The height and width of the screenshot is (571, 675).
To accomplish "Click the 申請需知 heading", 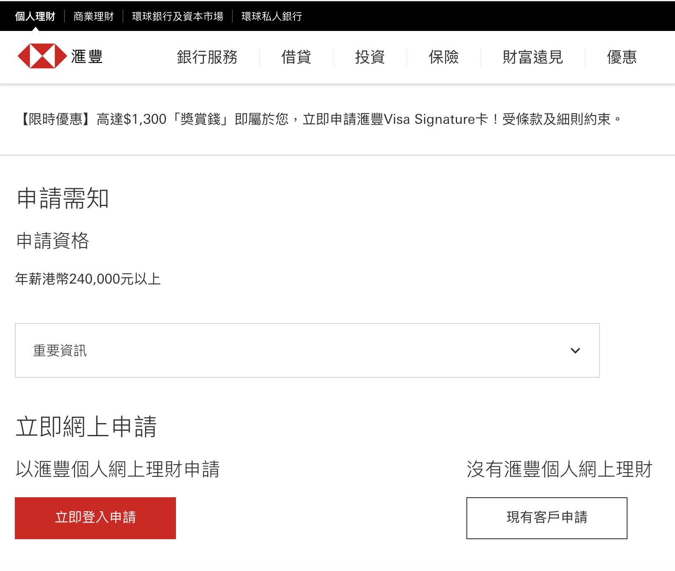I will [x=63, y=198].
